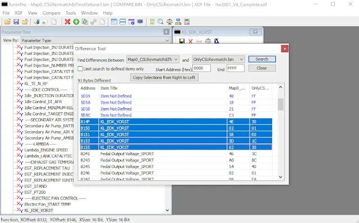Open the Tools menu
The height and width of the screenshot is (223, 359).
pyautogui.click(x=71, y=13)
